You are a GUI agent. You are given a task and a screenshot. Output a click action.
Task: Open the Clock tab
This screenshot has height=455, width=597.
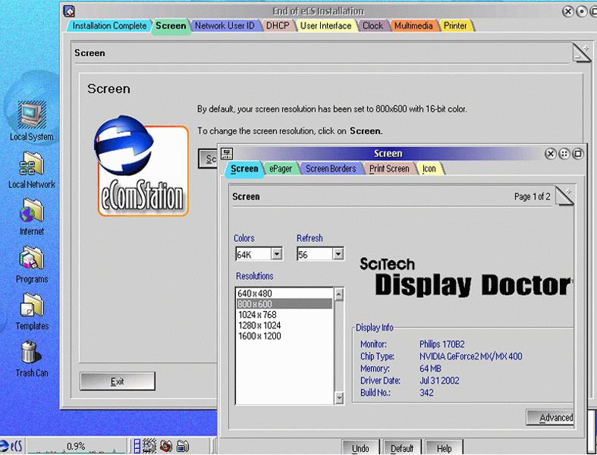pos(372,26)
